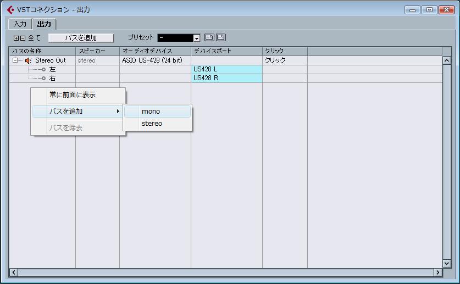This screenshot has height=284, width=460.
Task: Click the stereo speaker cell
Action: point(97,60)
